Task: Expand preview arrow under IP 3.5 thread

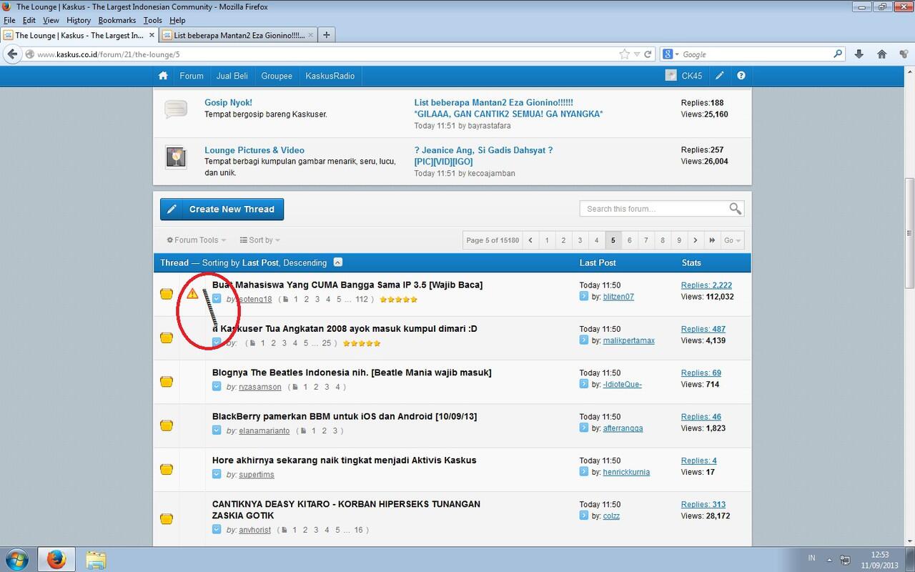Action: point(217,299)
